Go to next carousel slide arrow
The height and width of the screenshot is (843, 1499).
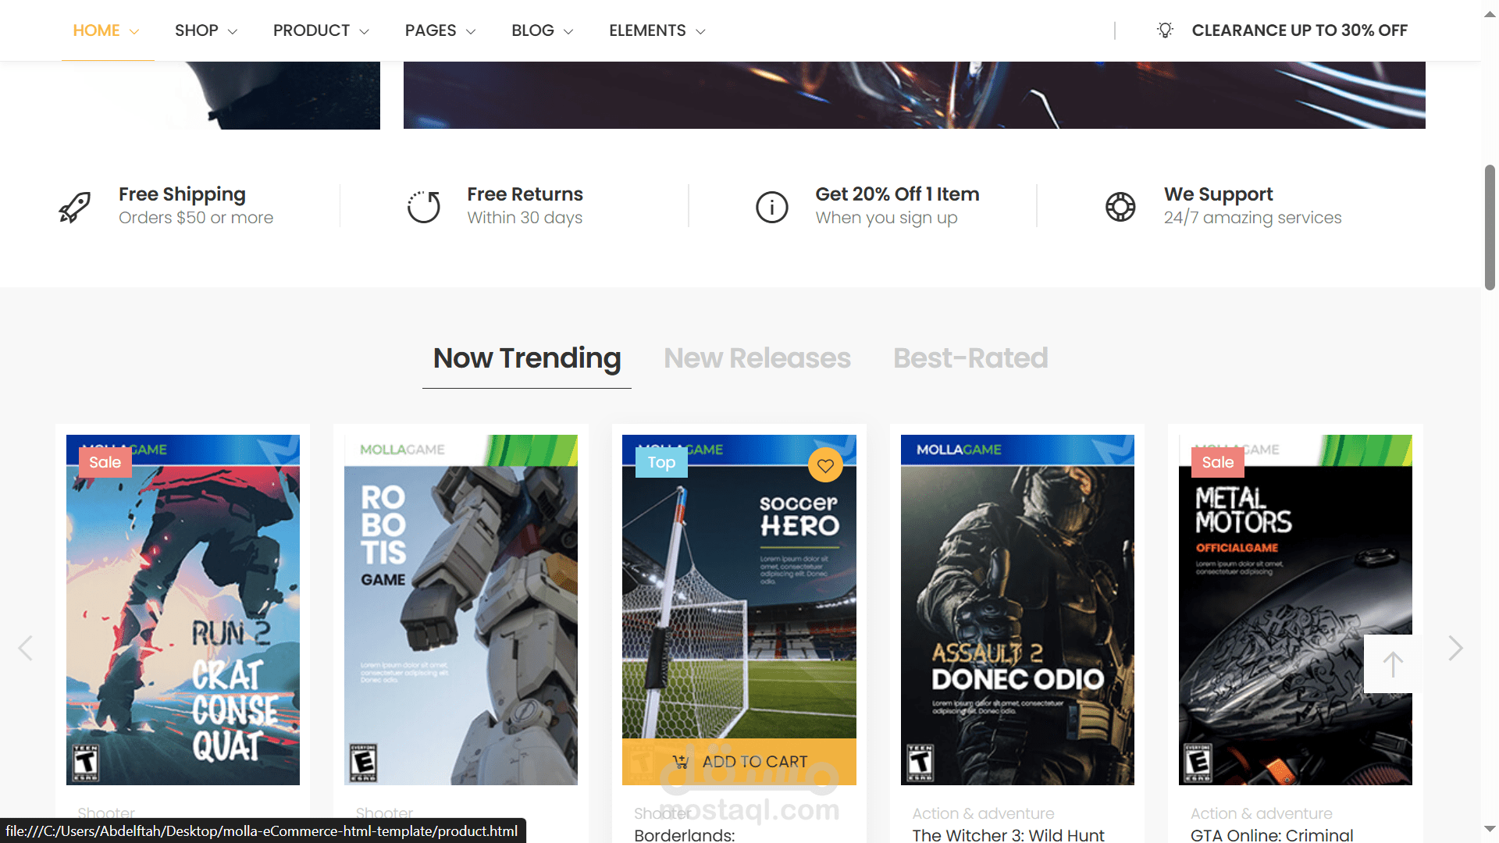point(1455,648)
